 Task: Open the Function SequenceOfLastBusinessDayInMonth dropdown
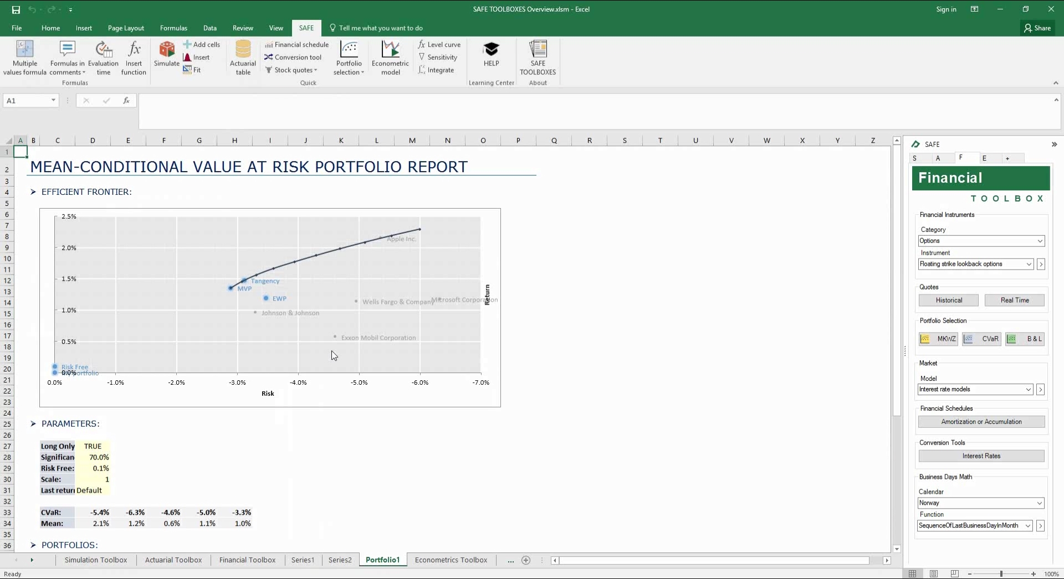click(x=1028, y=526)
